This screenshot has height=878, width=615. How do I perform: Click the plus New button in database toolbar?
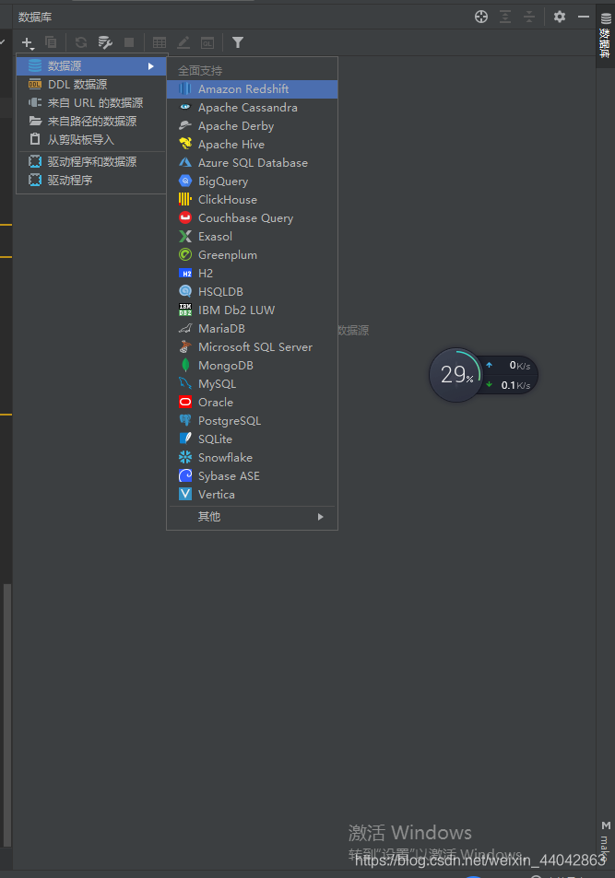[x=28, y=42]
